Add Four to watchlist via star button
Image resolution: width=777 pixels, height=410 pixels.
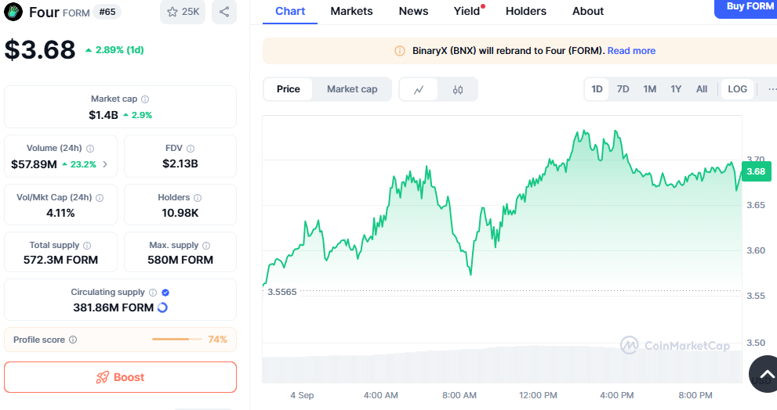(183, 12)
